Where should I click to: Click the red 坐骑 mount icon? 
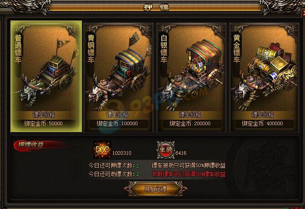(x=166, y=150)
